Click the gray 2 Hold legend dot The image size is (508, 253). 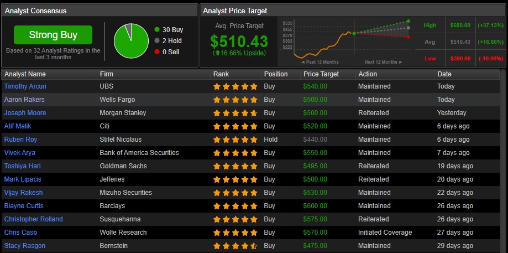click(x=157, y=41)
